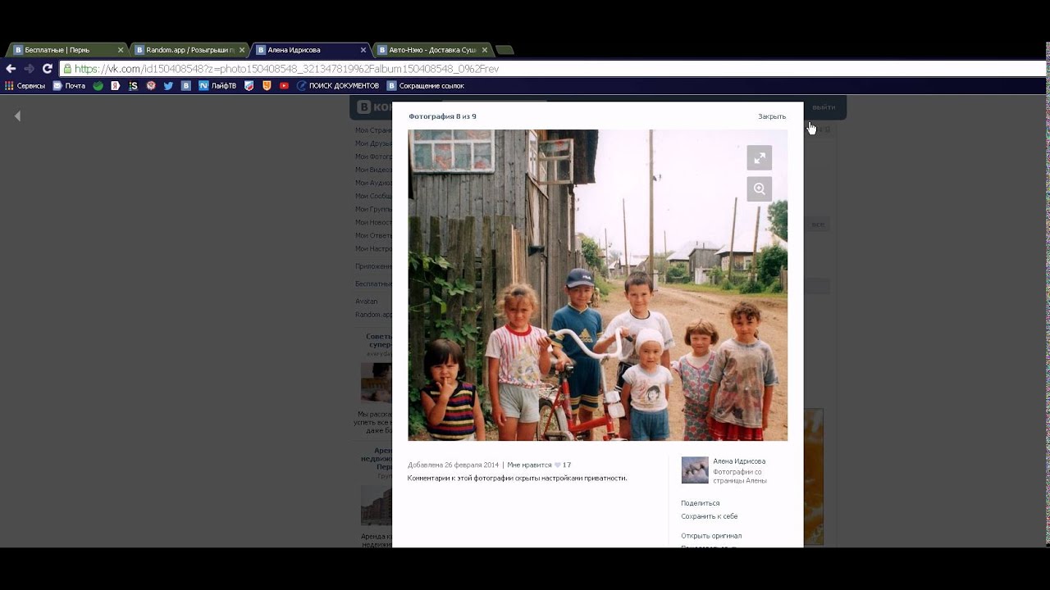
Task: Click the left arrow to previous photo
Action: click(17, 116)
